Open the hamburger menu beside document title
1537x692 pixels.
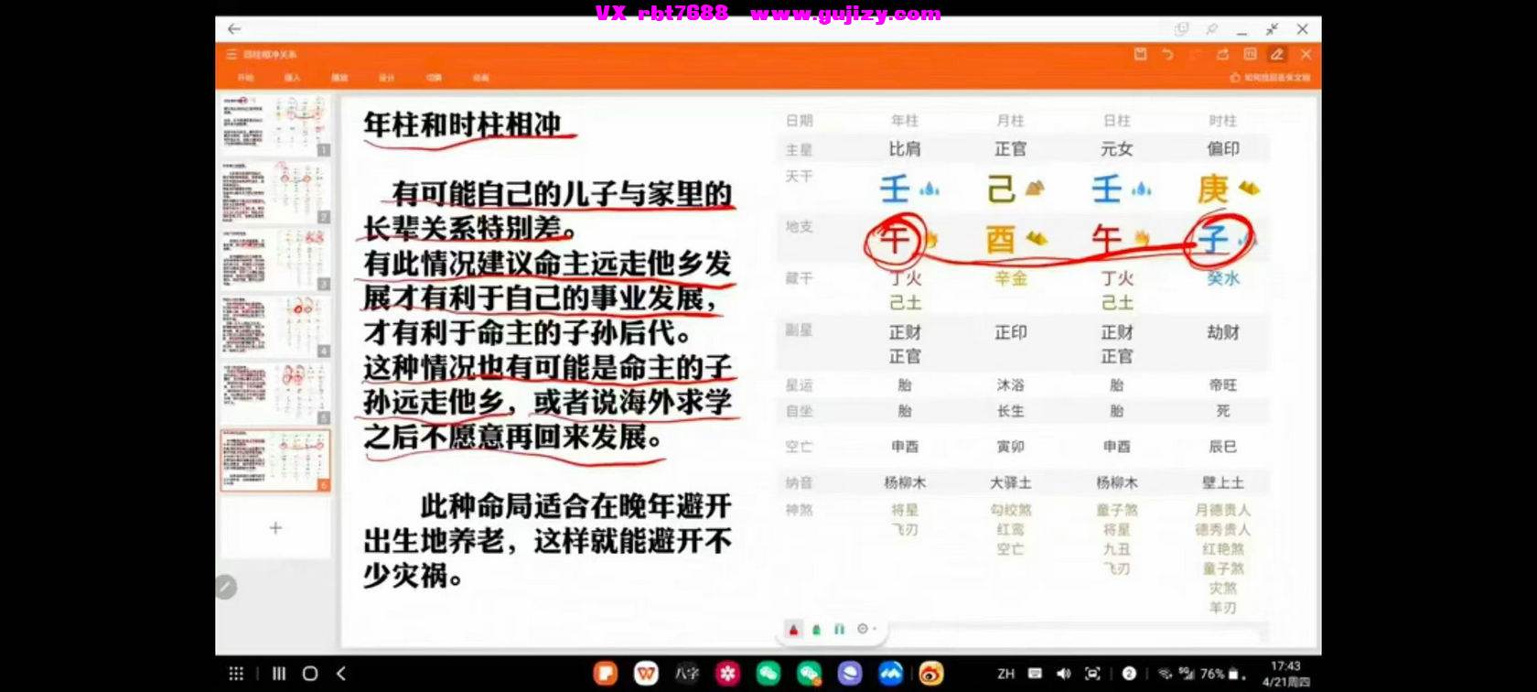click(x=231, y=55)
